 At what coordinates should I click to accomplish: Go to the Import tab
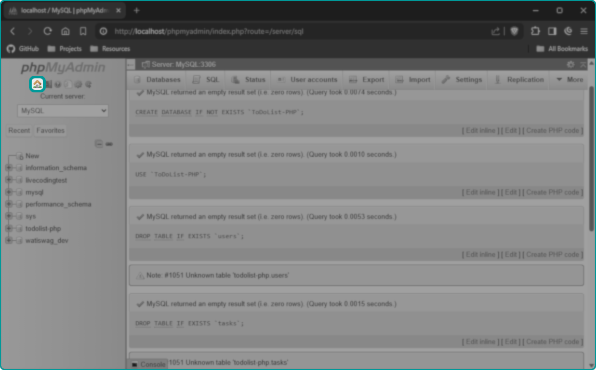click(x=413, y=80)
